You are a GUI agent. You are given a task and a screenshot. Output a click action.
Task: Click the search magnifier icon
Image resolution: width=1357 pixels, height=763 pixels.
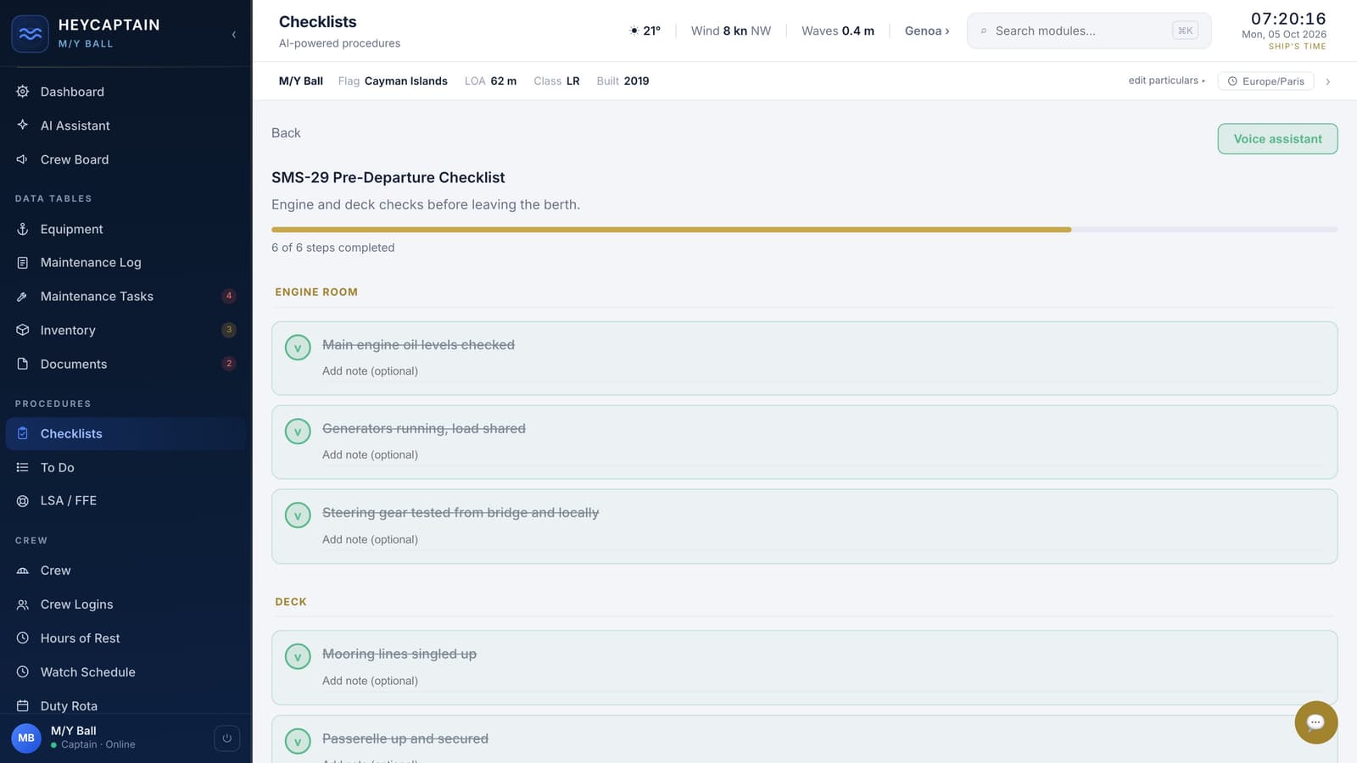(984, 31)
